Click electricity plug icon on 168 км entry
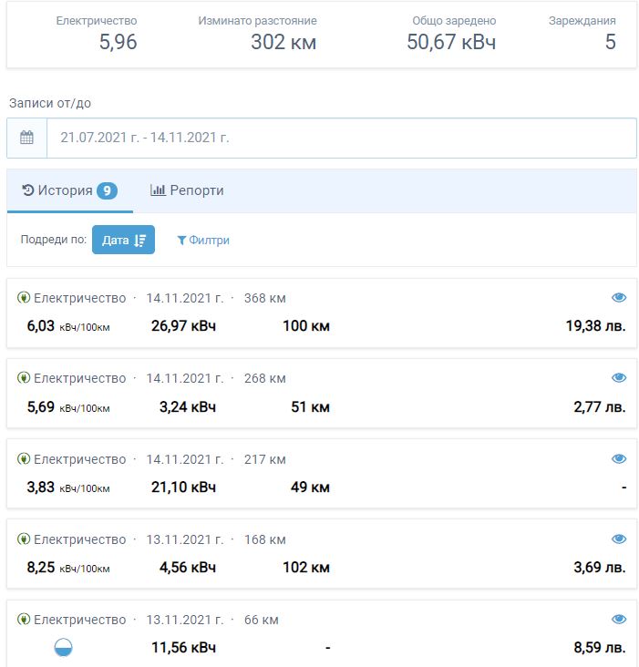This screenshot has width=639, height=667. 24,539
